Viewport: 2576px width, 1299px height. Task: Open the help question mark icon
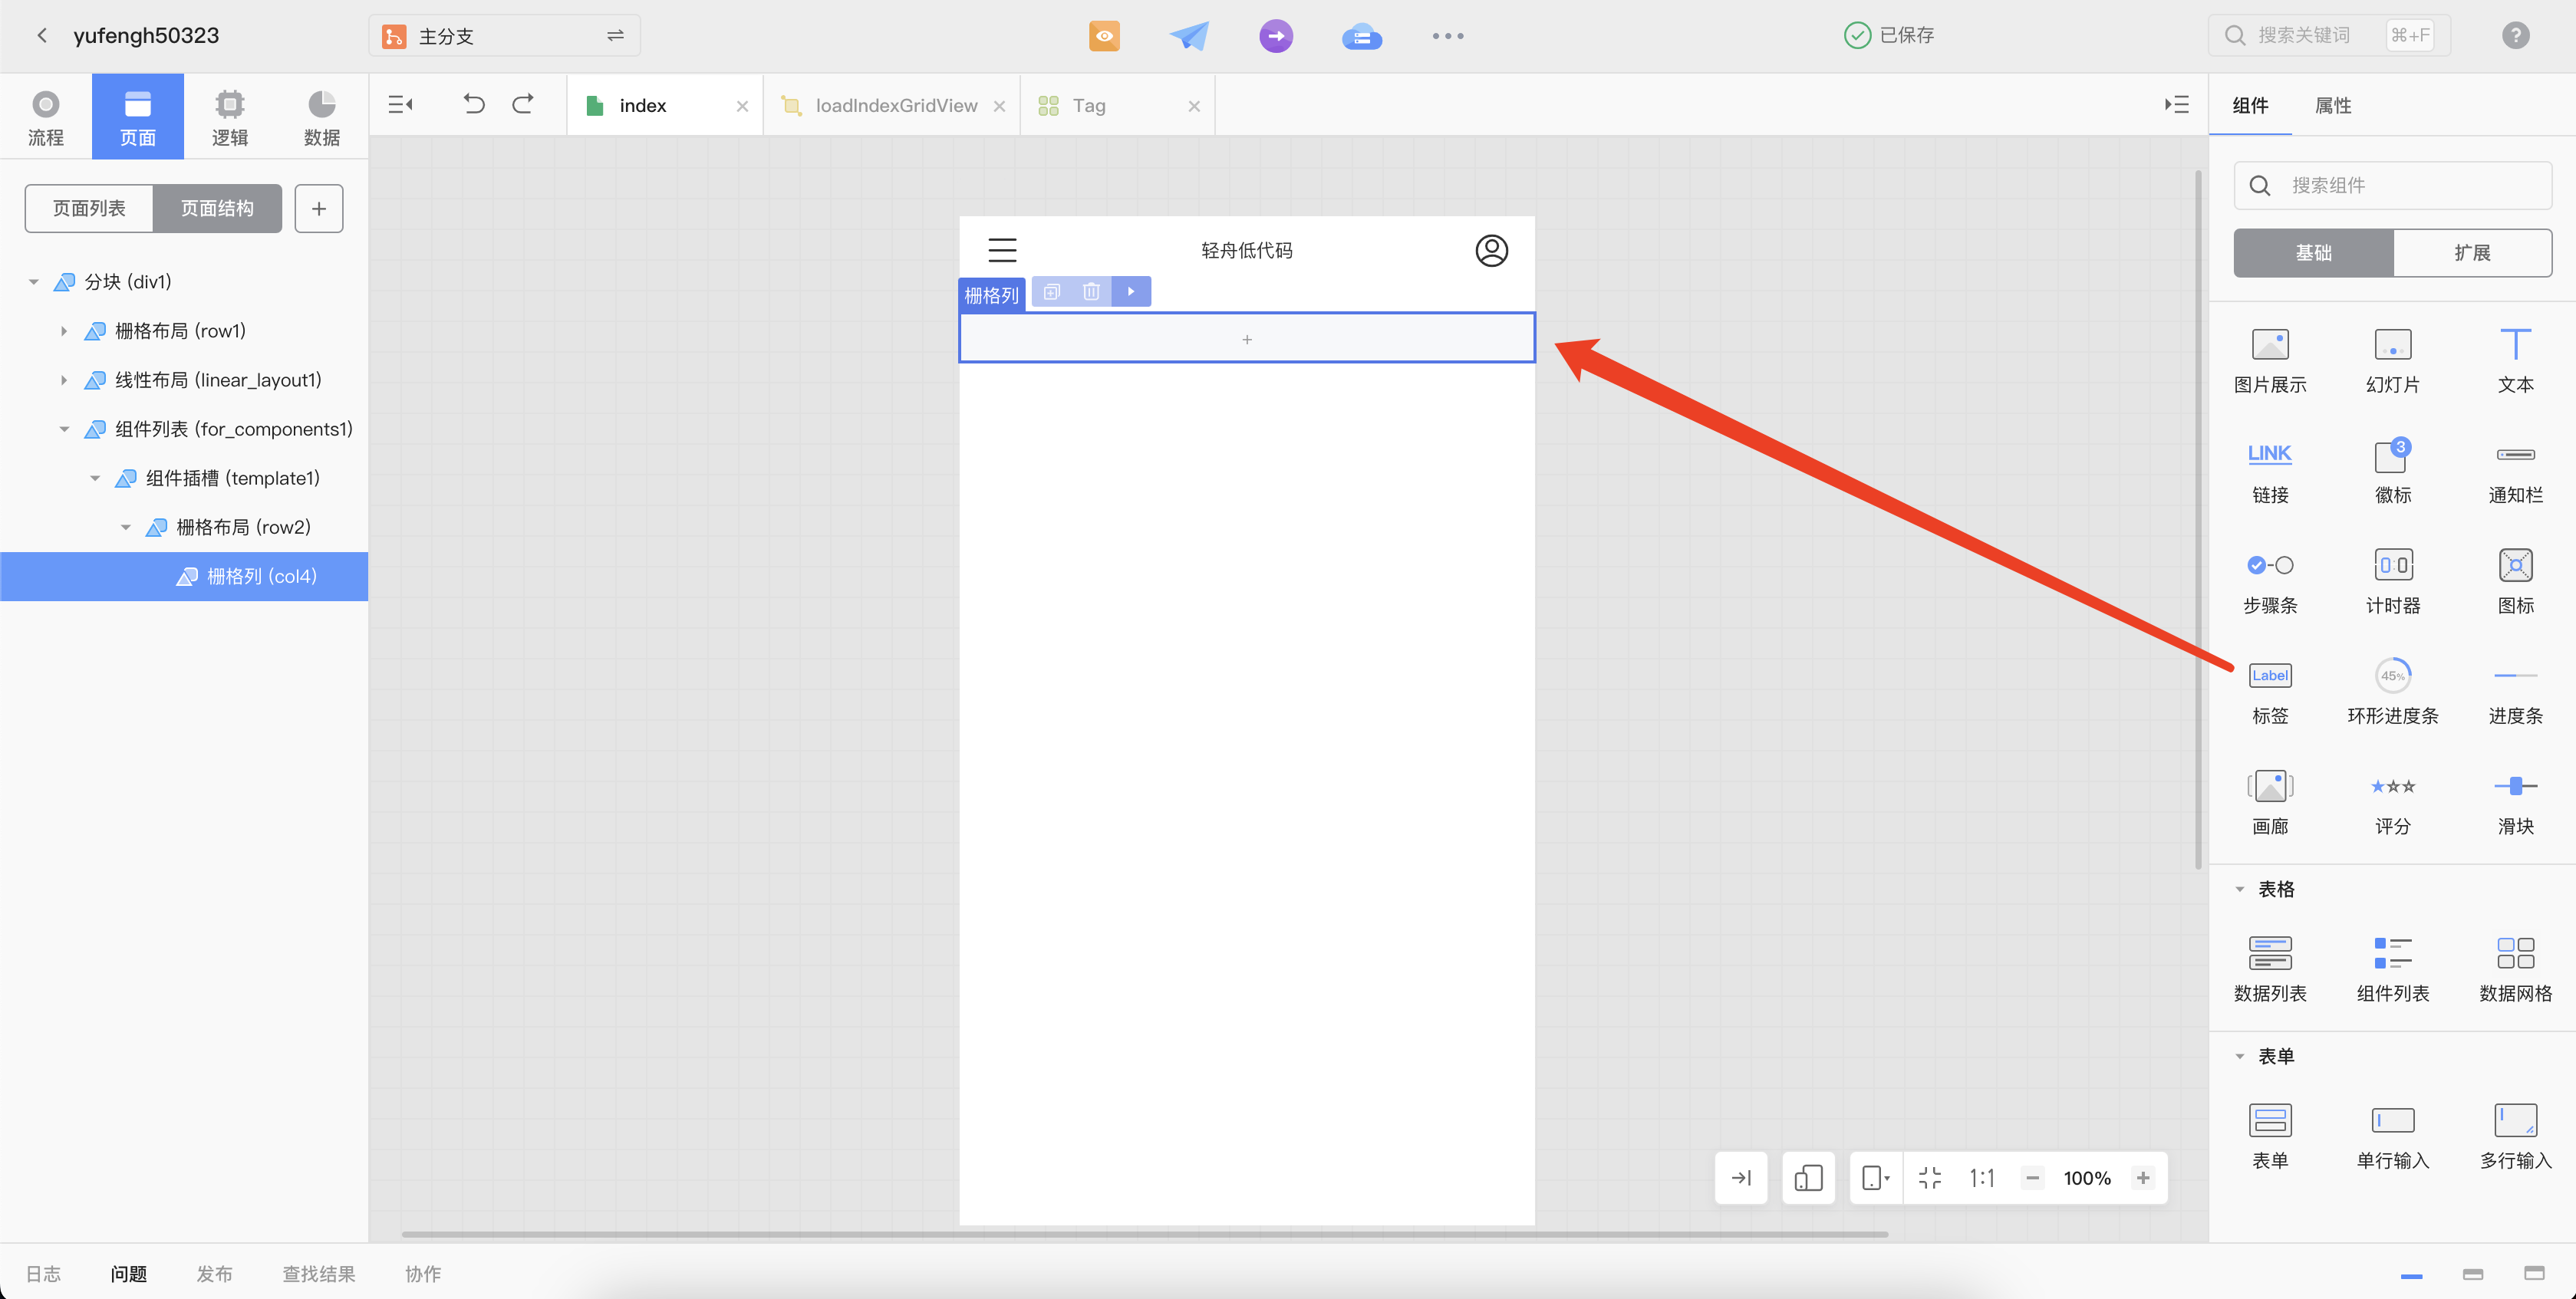pyautogui.click(x=2515, y=36)
